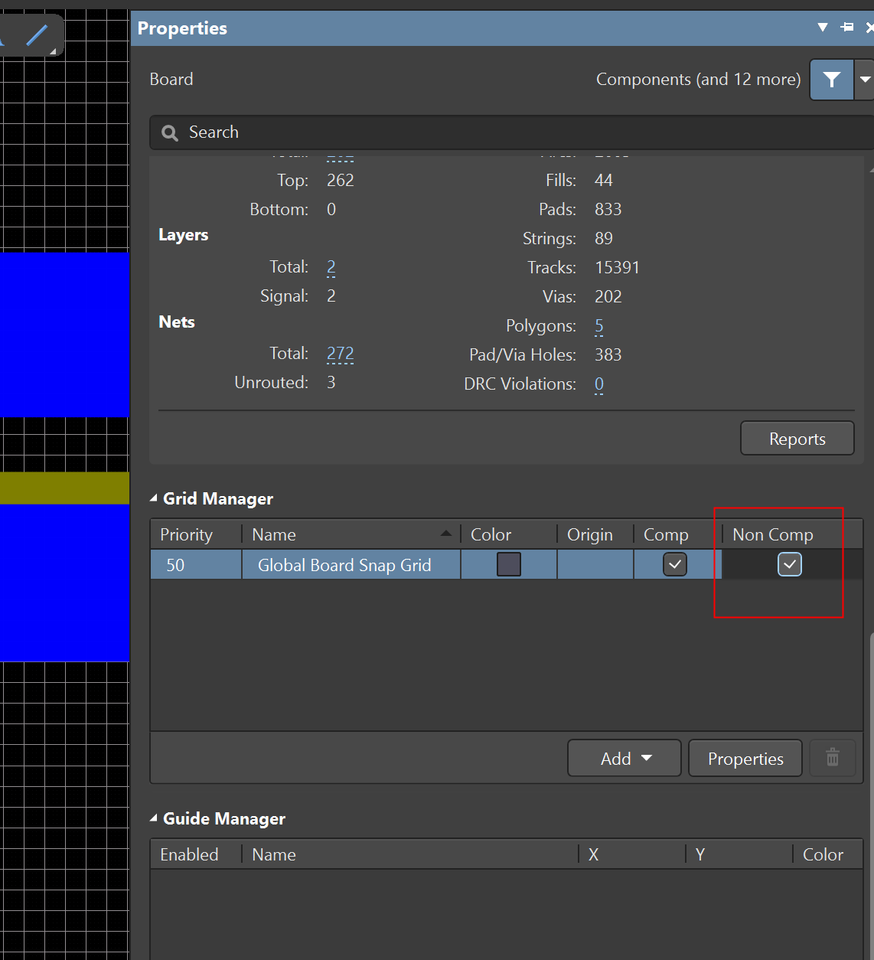Close the Properties panel
The image size is (874, 960).
point(869,28)
